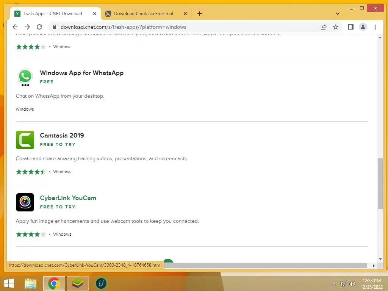This screenshot has width=388, height=291.
Task: Open the CyberLink YouCam title link
Action: 68,198
